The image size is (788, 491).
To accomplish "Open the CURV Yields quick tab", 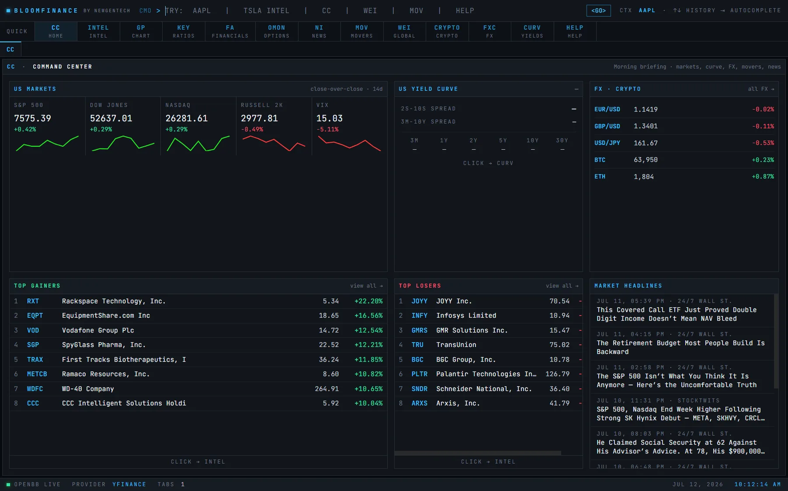I will 532,31.
